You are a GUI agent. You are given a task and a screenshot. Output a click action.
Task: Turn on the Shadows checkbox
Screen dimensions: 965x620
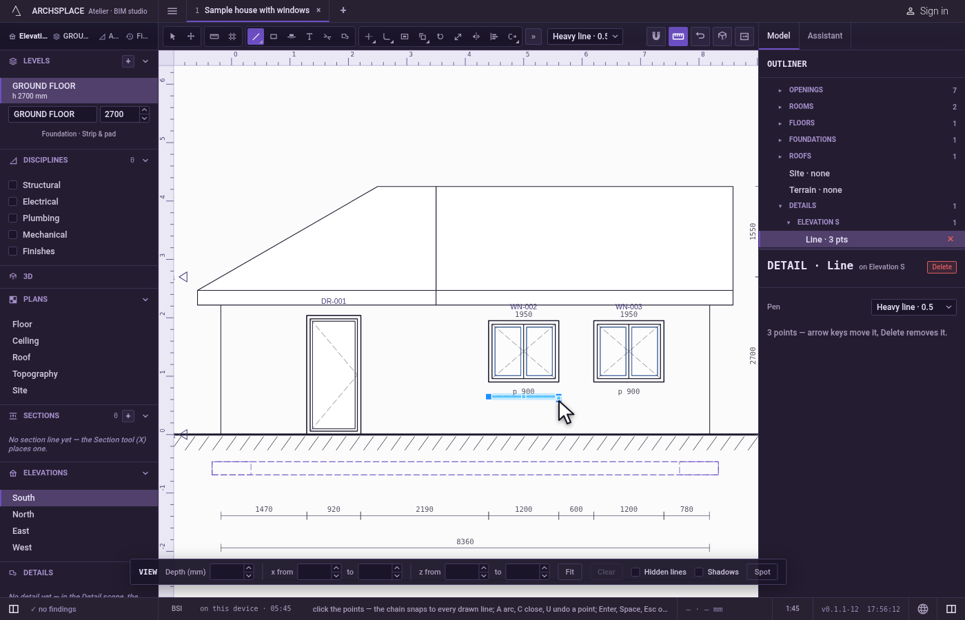click(699, 572)
